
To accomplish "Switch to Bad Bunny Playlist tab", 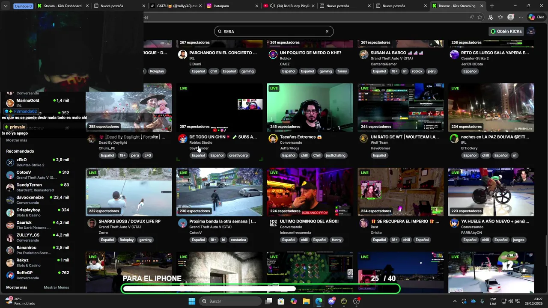I will [289, 6].
